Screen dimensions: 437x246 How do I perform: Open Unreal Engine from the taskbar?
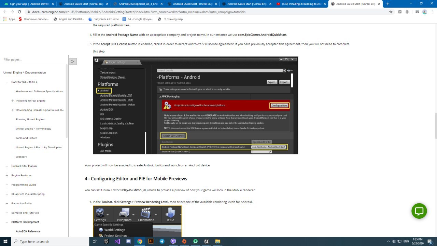[x=207, y=241]
